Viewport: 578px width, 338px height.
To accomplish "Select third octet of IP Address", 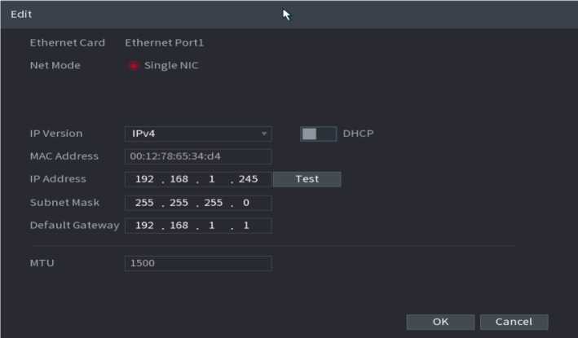I will click(x=212, y=179).
